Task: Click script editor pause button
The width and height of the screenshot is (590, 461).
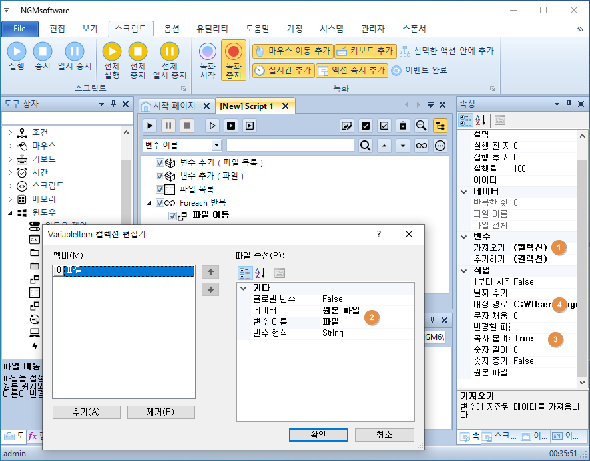Action: (x=168, y=126)
